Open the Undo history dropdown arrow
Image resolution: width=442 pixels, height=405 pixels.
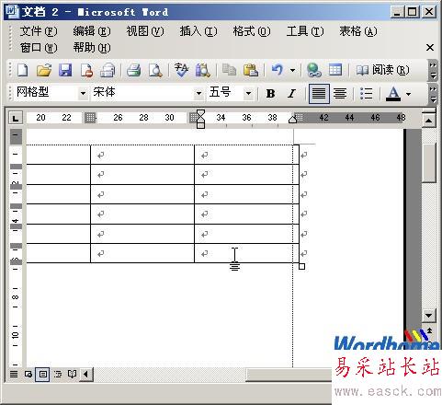[x=293, y=71]
